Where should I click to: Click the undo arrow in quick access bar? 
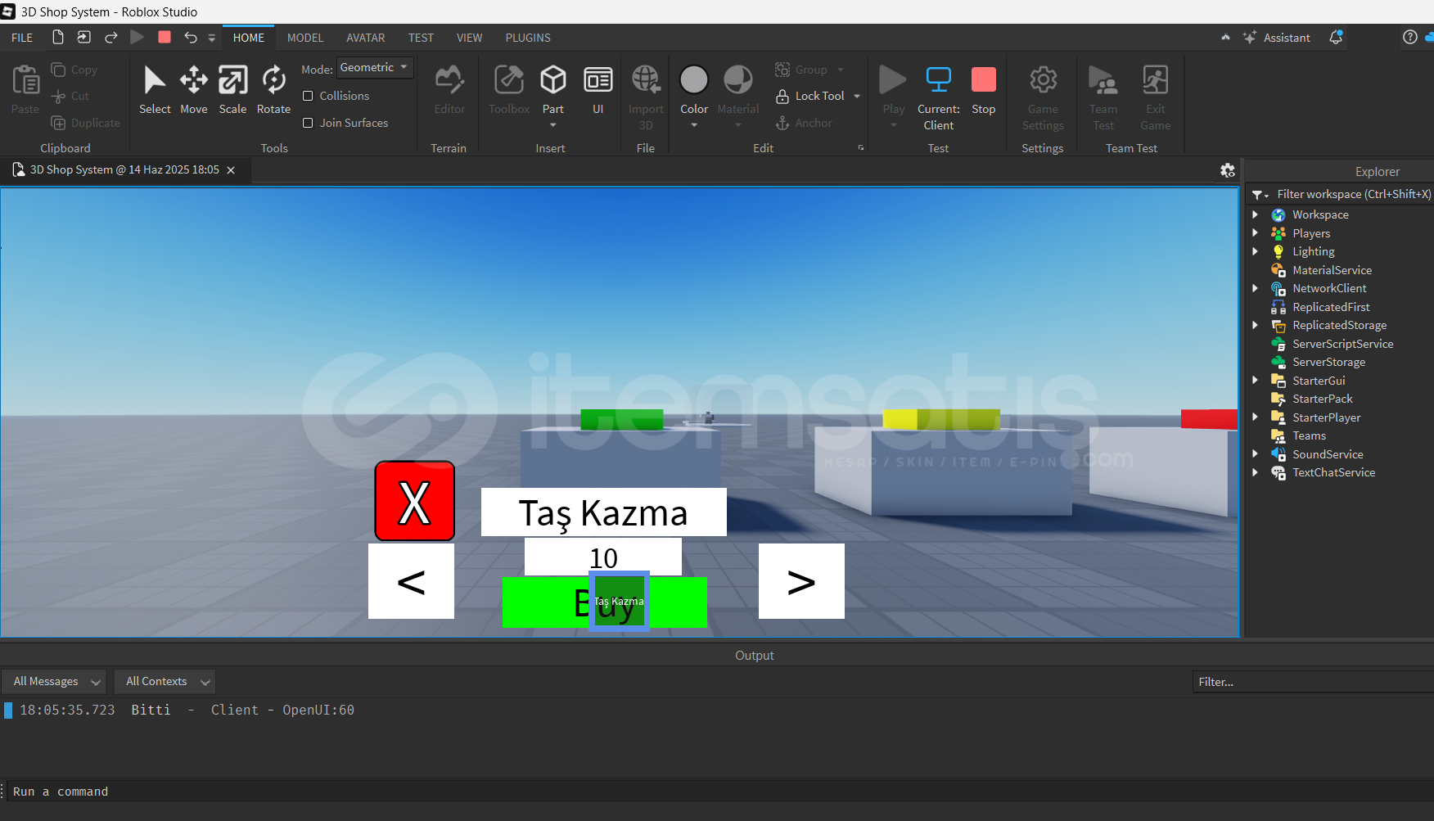pos(191,37)
